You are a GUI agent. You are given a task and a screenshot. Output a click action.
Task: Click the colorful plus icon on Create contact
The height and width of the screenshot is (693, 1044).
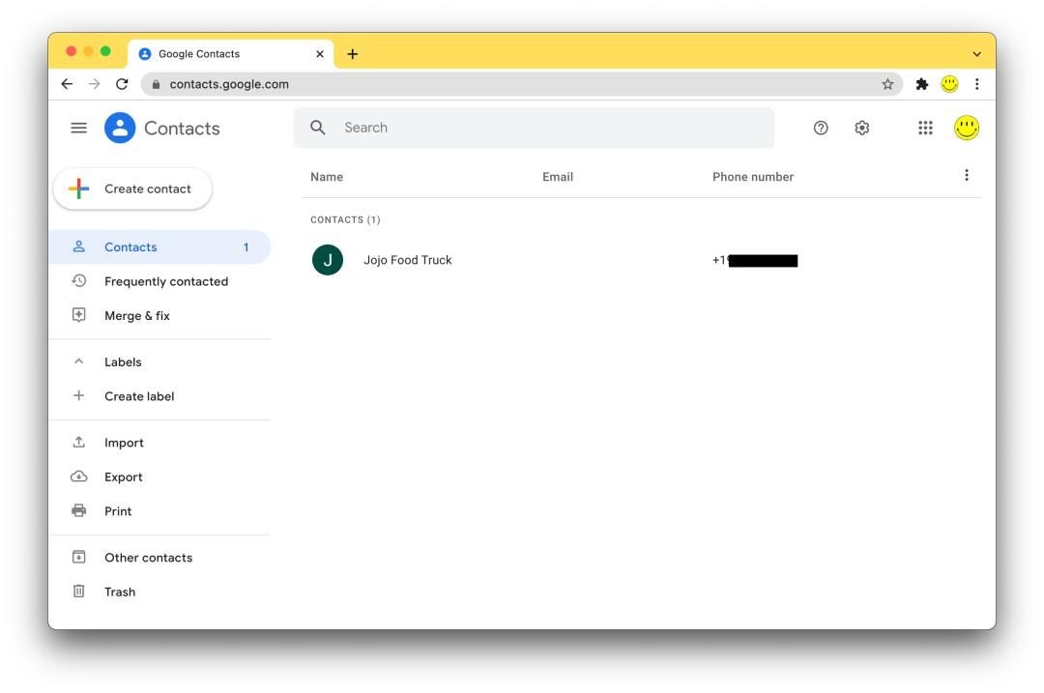click(x=78, y=189)
